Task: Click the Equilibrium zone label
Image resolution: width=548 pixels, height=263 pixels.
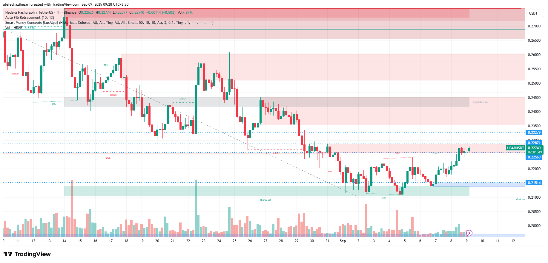Action: point(480,102)
